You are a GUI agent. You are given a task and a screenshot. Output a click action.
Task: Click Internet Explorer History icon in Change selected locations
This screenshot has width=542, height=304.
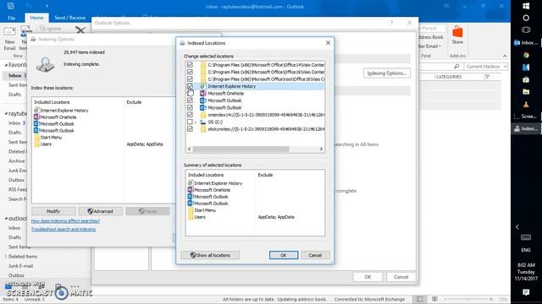(202, 86)
